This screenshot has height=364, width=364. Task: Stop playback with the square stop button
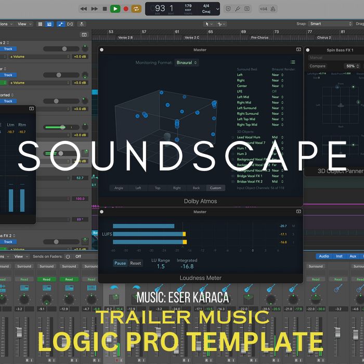click(105, 9)
